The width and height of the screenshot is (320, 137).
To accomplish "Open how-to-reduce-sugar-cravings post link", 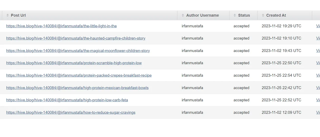I will (71, 112).
